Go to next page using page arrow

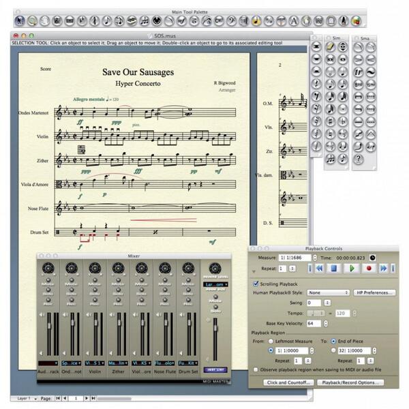87,398
